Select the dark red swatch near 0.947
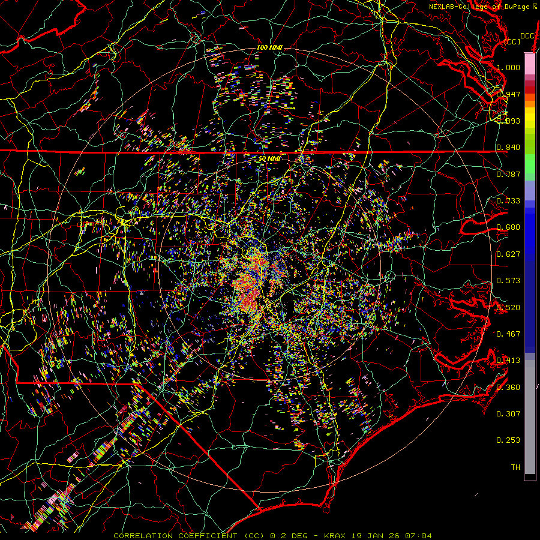The width and height of the screenshot is (540, 540). [x=530, y=90]
